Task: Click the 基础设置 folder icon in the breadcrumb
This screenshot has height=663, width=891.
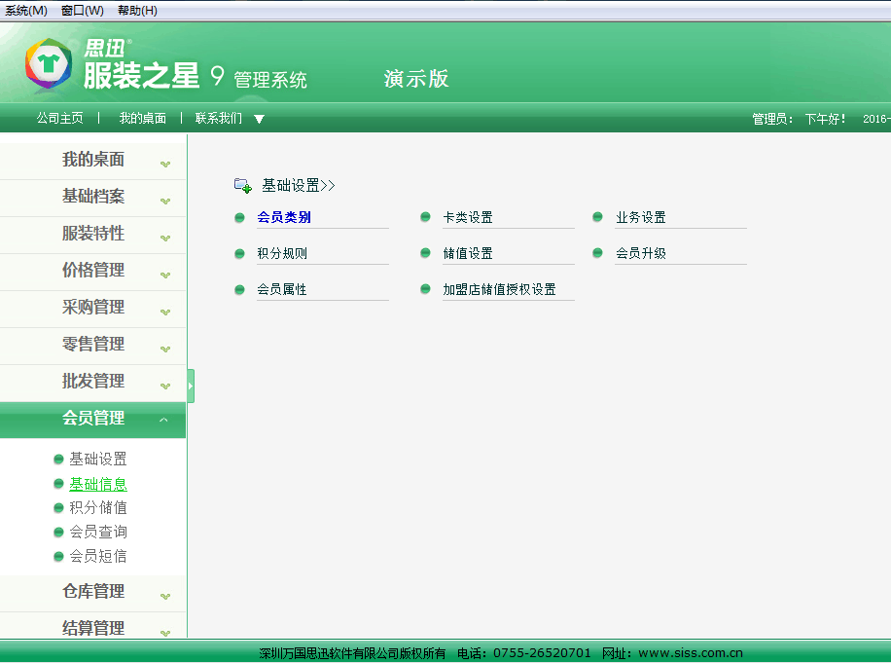Action: [242, 185]
